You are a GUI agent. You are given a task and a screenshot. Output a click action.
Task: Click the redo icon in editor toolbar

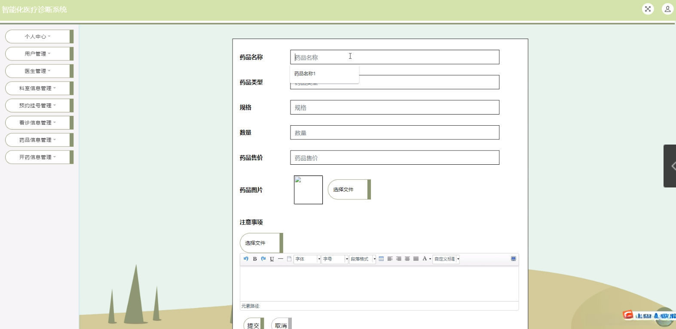pyautogui.click(x=263, y=259)
